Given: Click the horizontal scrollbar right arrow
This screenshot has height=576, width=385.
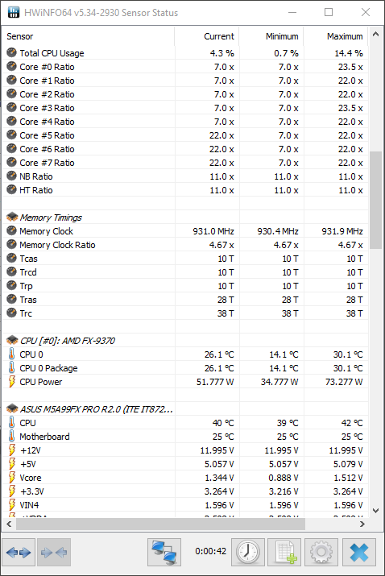Looking at the screenshot, I should point(362,524).
